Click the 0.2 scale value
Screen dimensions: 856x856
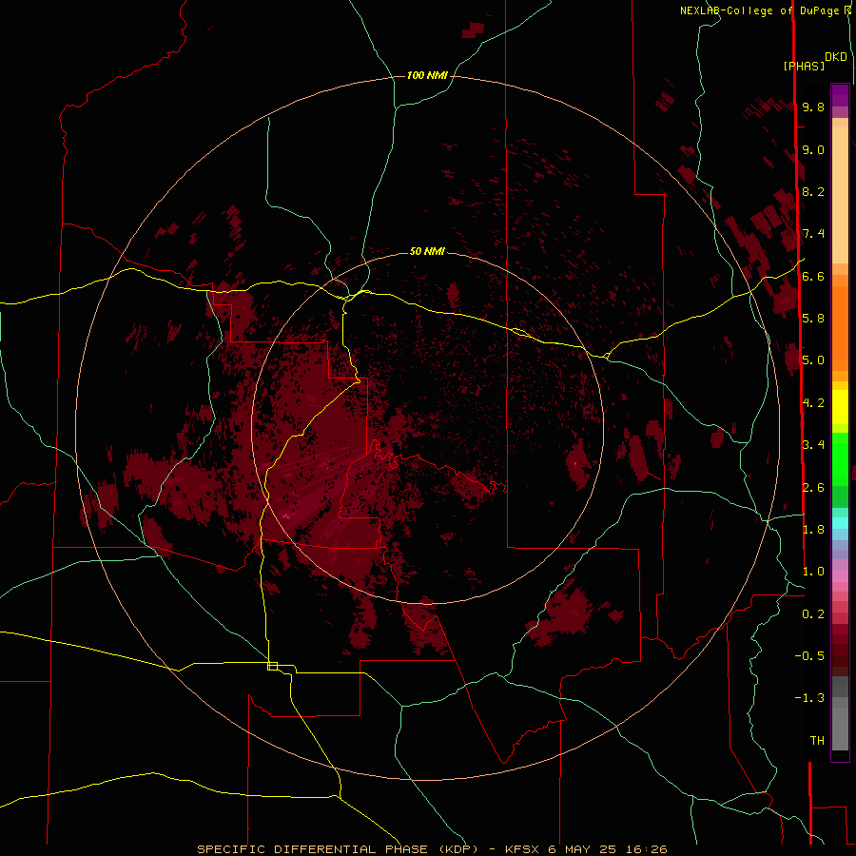click(x=813, y=614)
